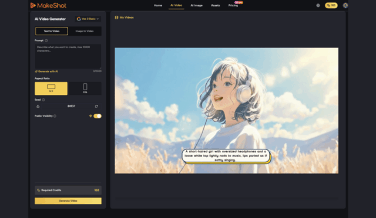This screenshot has height=218, width=376.
Task: Toggle the seed lock icon
Action: click(38, 106)
